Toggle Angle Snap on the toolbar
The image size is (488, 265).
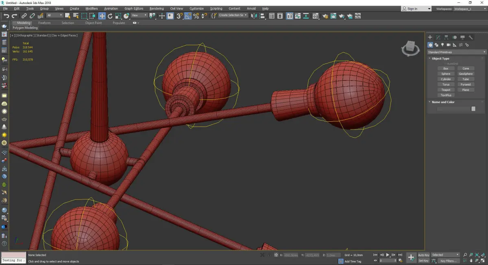click(188, 16)
